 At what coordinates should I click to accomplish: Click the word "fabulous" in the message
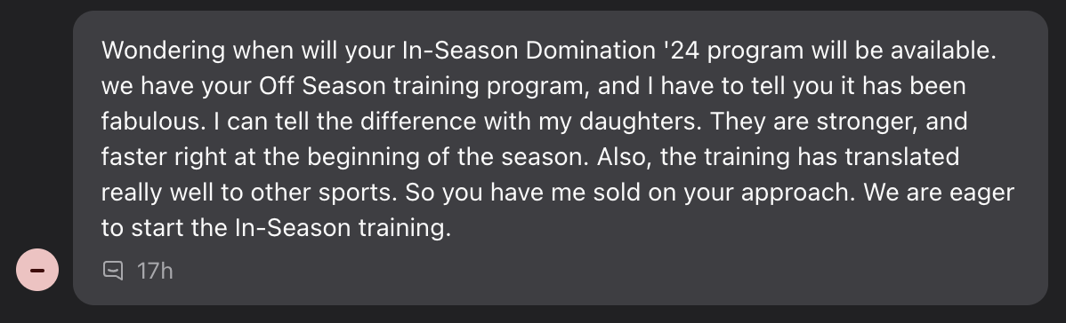[149, 122]
